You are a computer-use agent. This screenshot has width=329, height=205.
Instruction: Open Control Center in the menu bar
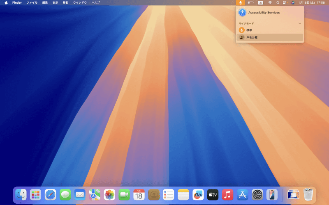[285, 3]
